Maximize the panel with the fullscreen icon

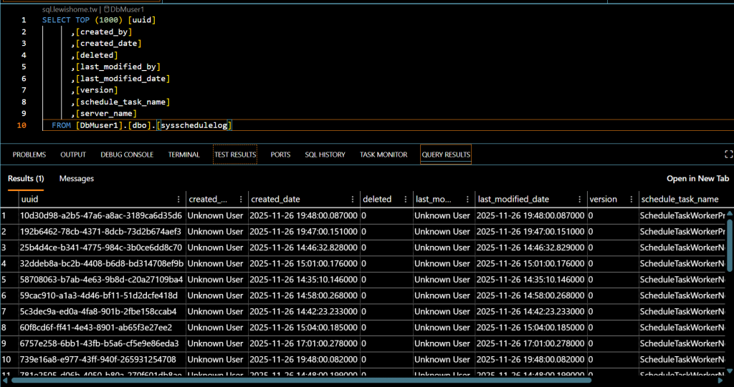click(x=728, y=155)
